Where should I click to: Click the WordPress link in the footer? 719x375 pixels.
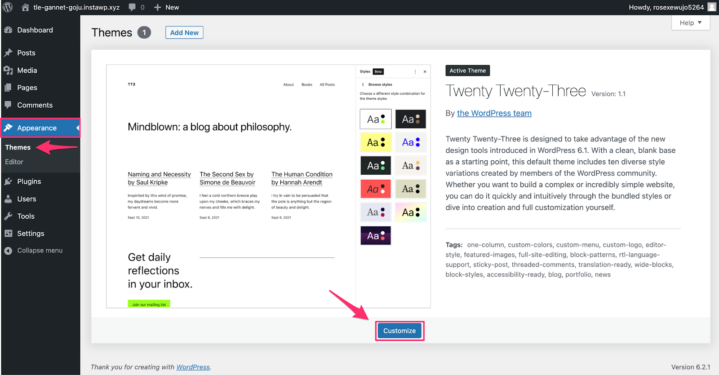pos(193,367)
